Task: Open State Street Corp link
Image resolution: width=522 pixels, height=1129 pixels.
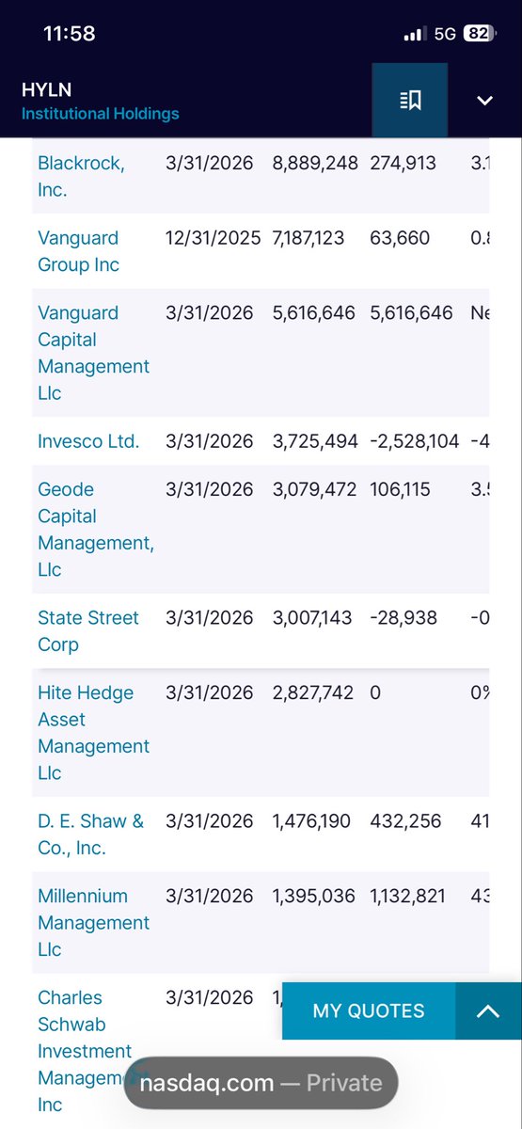Action: pos(88,631)
